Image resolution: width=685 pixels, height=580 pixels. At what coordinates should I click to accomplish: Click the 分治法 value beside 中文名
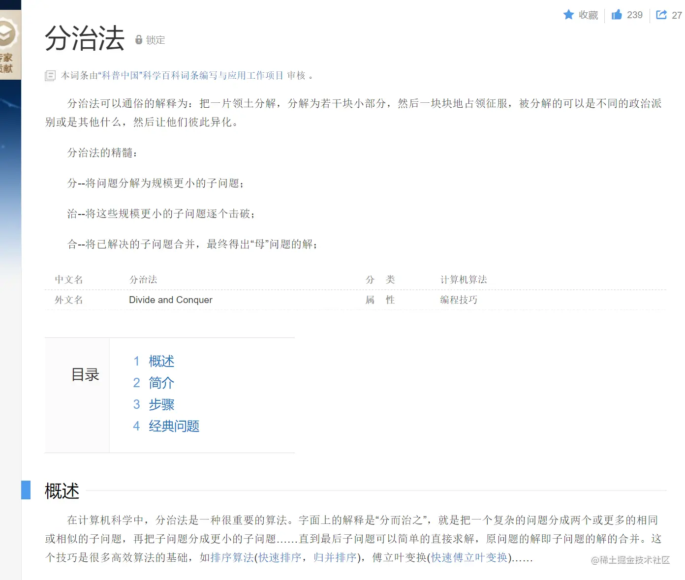[x=143, y=280]
